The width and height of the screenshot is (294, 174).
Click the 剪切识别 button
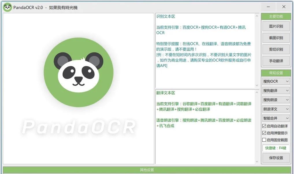click(276, 49)
